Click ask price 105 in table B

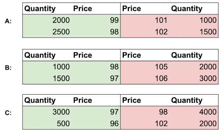pos(161,67)
